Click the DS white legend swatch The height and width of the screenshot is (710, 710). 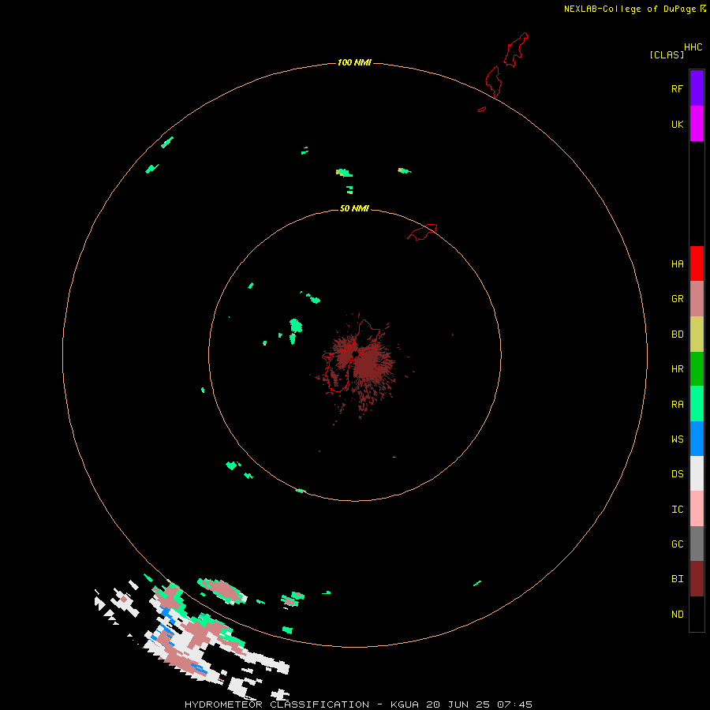coord(697,473)
